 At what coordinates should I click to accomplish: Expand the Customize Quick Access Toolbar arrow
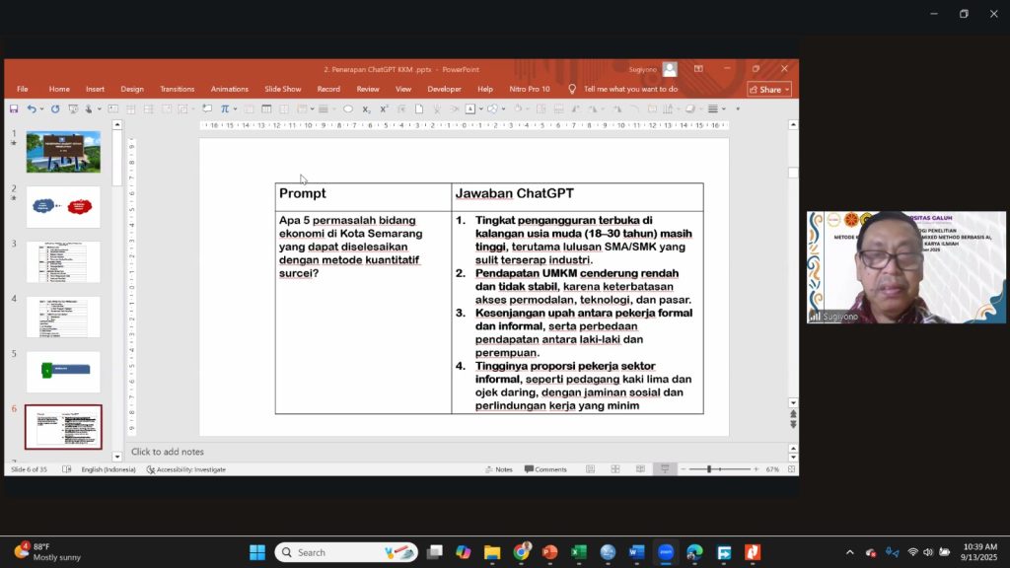click(x=738, y=108)
